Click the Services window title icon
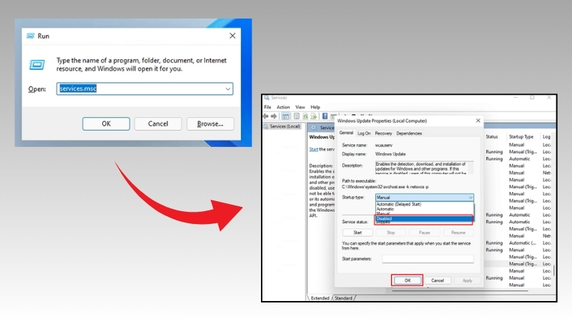 267,98
